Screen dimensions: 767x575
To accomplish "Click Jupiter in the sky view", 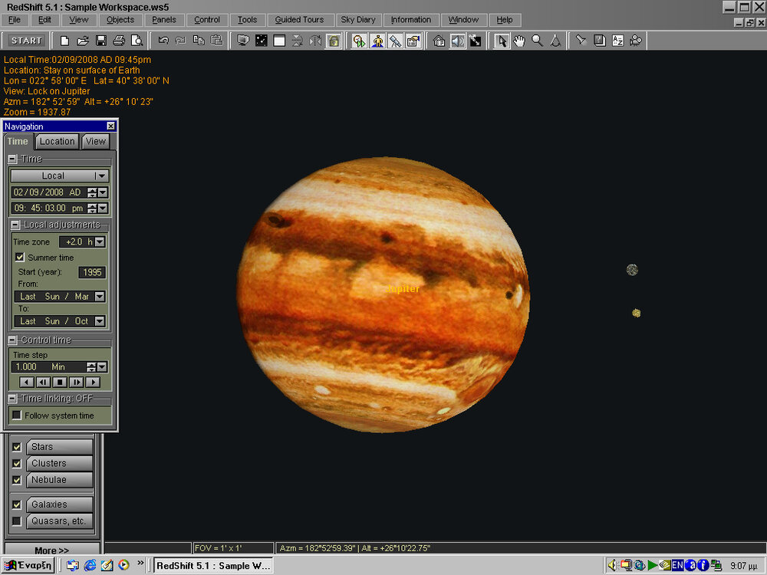I will (x=403, y=289).
